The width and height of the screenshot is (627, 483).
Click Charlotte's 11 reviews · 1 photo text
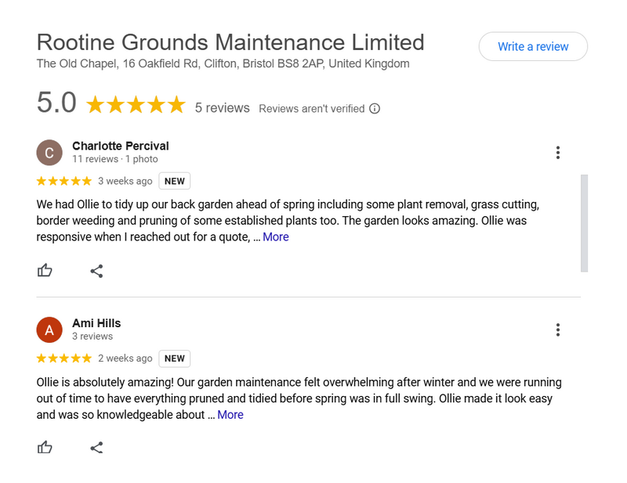point(114,159)
